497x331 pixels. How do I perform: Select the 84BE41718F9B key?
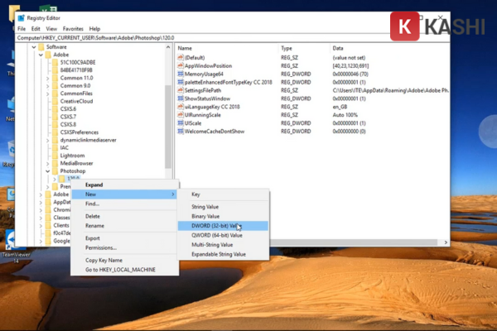tap(76, 70)
